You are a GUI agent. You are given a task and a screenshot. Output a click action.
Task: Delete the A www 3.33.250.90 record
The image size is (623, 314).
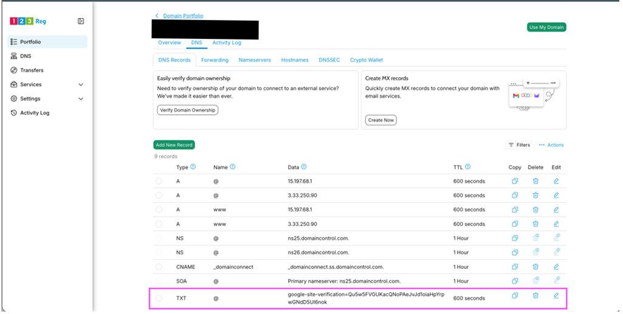(535, 224)
